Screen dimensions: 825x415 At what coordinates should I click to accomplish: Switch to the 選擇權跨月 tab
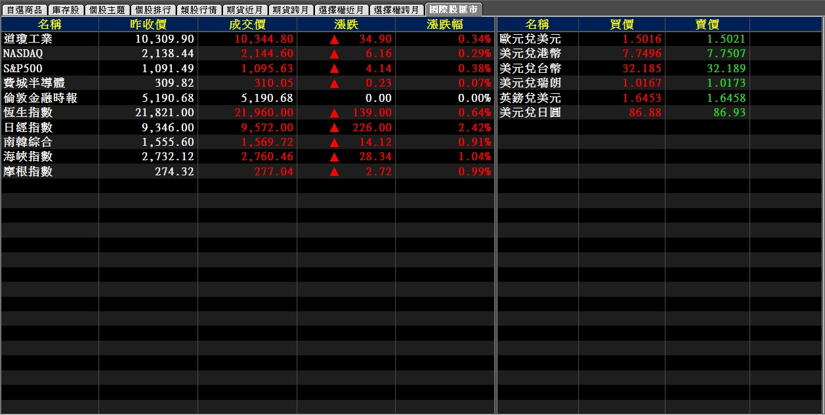396,10
